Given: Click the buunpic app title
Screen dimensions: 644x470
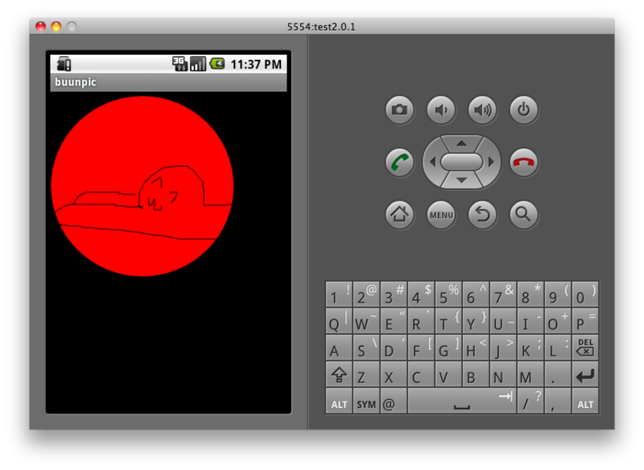Looking at the screenshot, I should click(x=76, y=81).
